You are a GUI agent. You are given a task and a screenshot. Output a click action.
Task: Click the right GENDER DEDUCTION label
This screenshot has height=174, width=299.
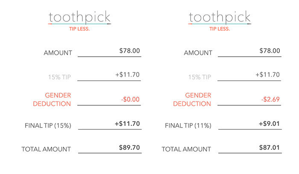click(192, 99)
